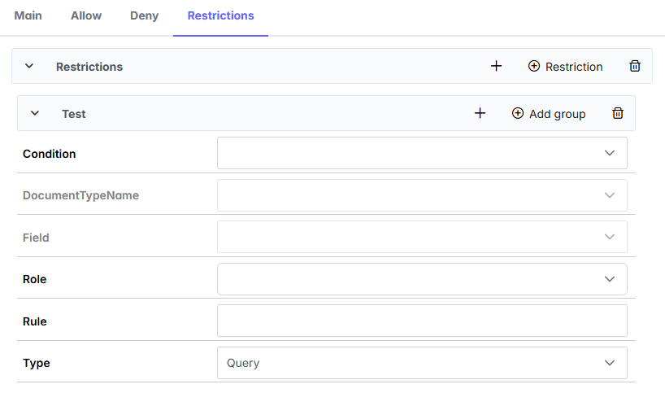Collapse the Test group chevron

(x=35, y=113)
